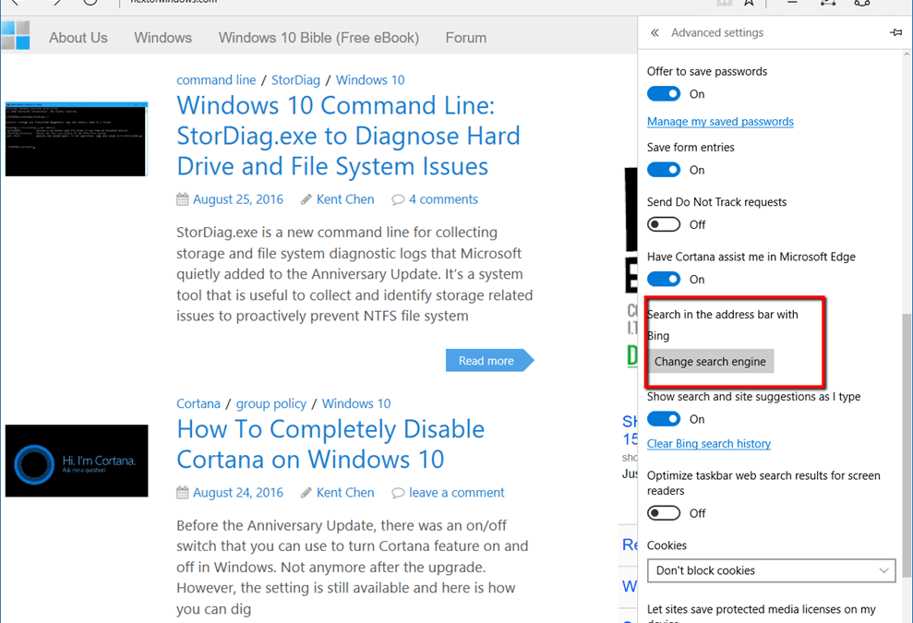Click the Change search engine button
This screenshot has height=623, width=913.
710,362
